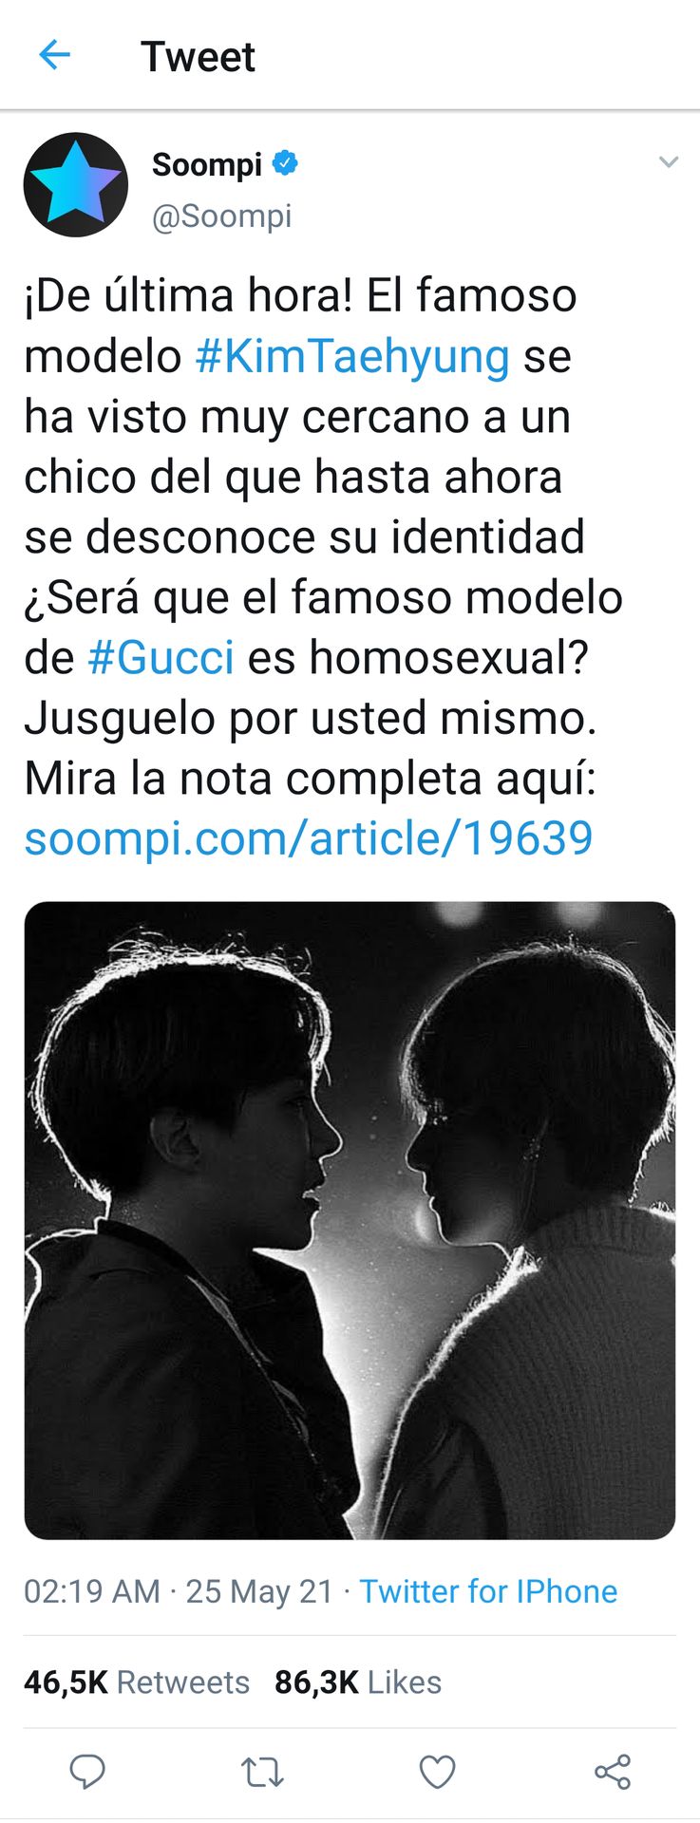700x1823 pixels.
Task: View the 86,3K Likes list
Action: pos(358,1682)
